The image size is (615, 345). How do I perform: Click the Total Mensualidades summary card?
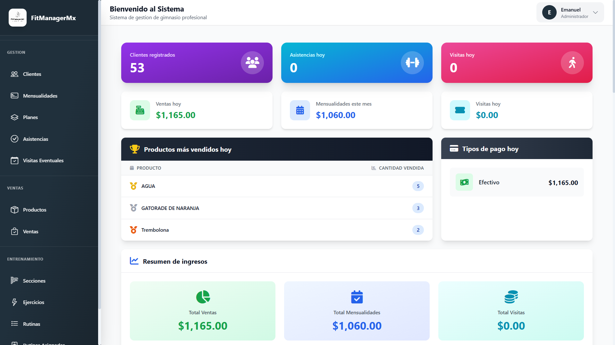[357, 311]
